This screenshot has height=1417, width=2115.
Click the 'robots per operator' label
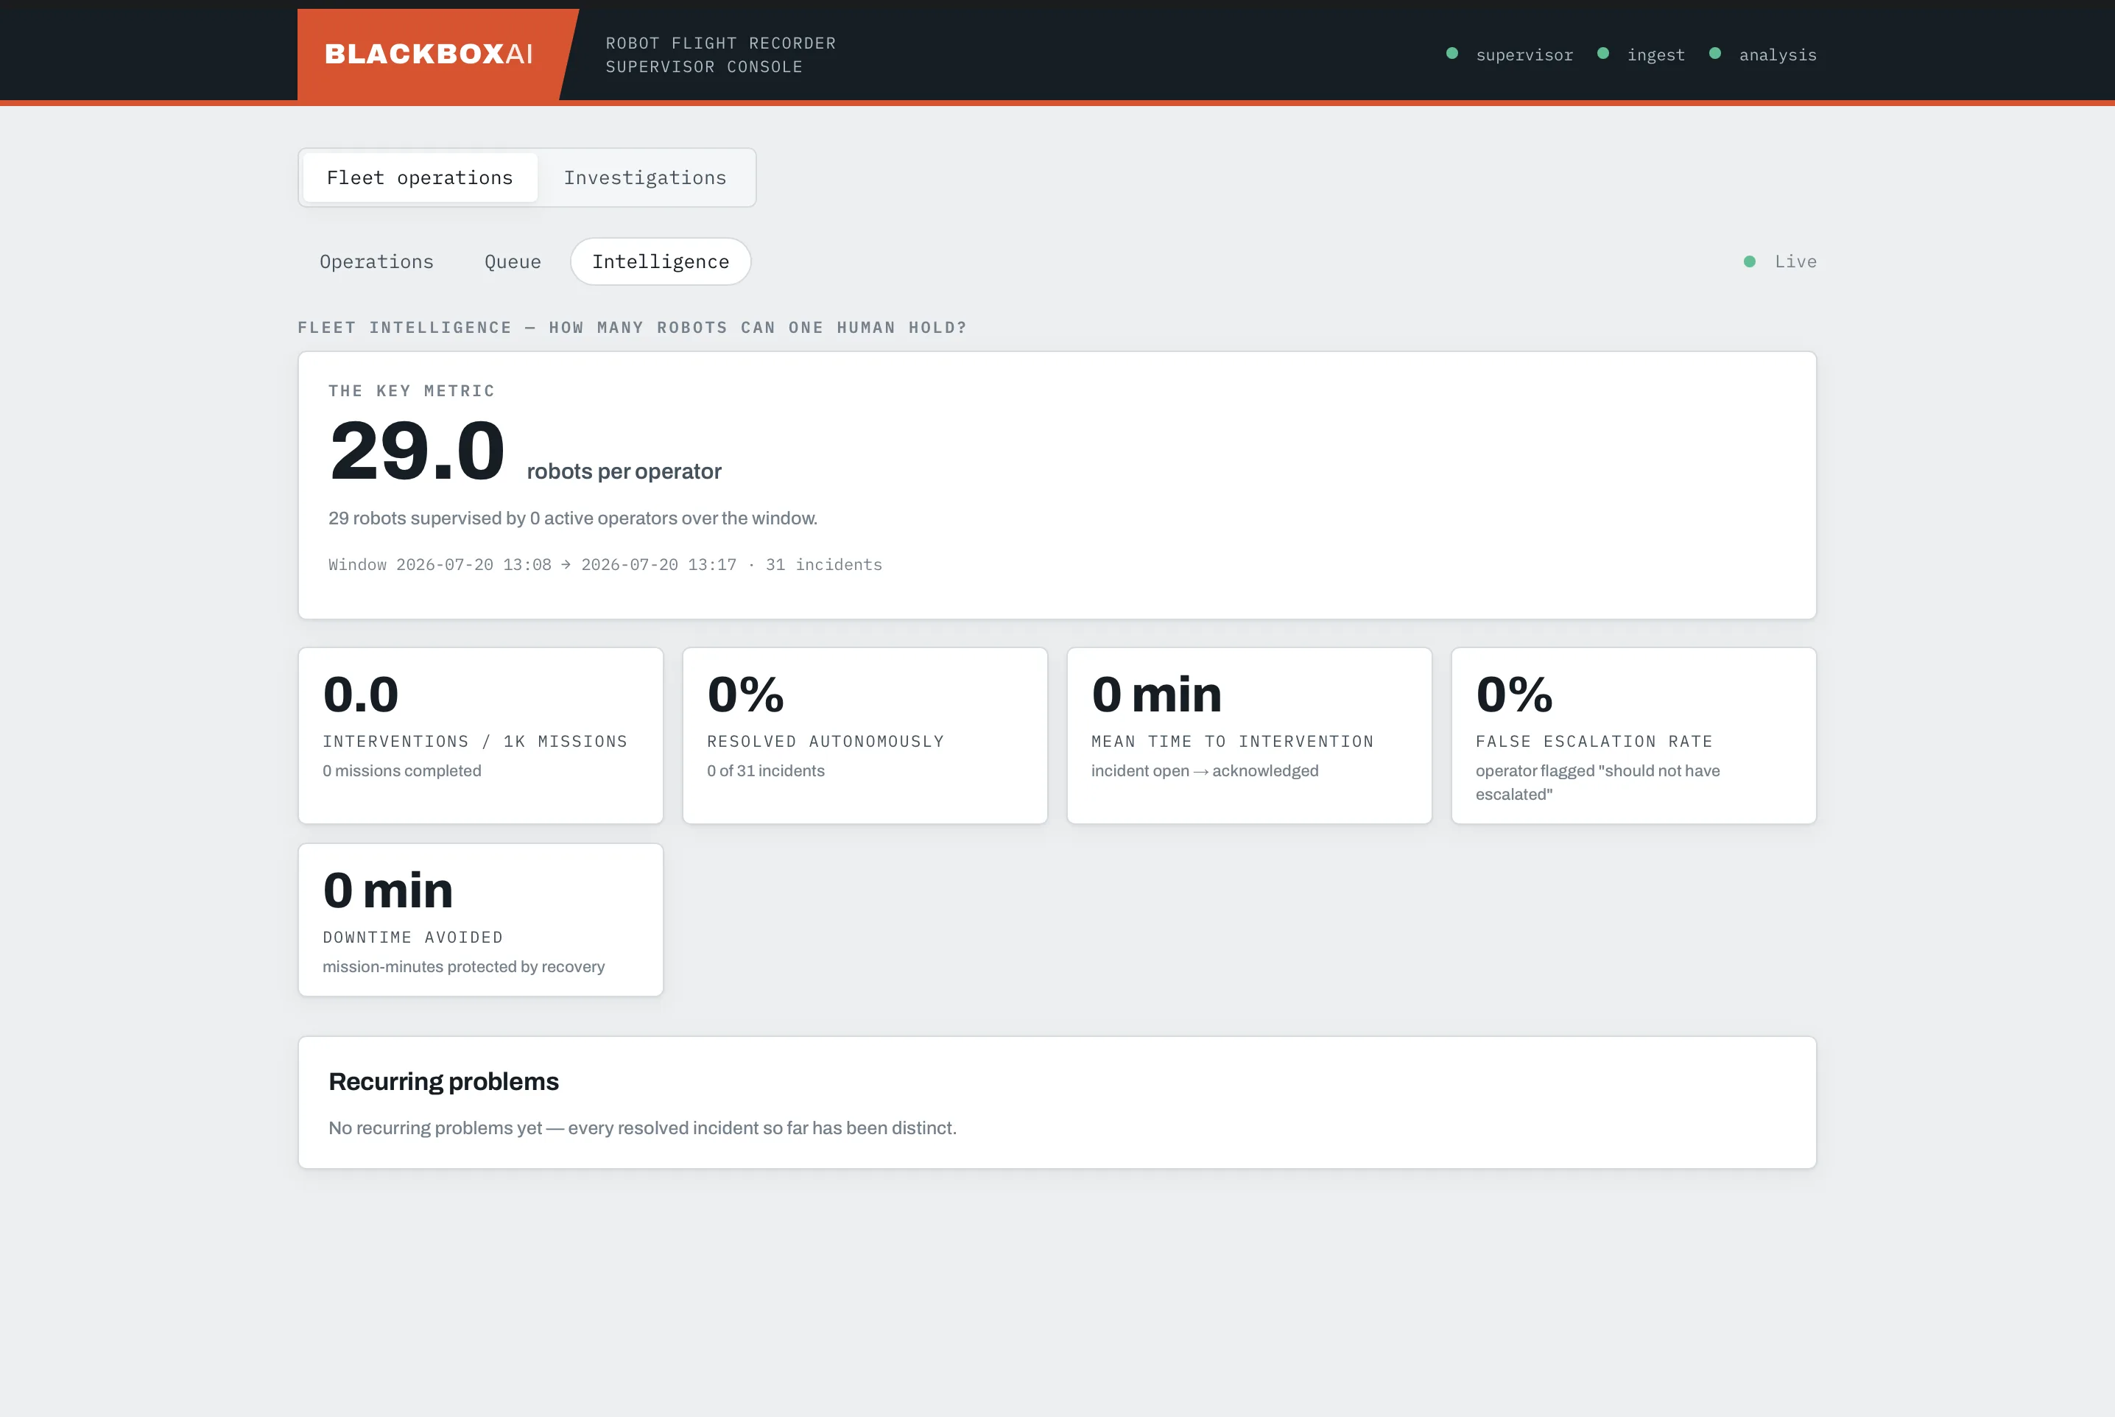pos(624,472)
